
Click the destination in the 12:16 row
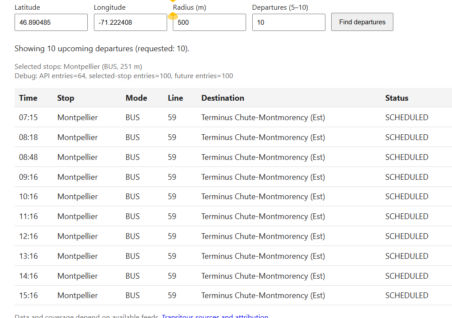coord(263,237)
